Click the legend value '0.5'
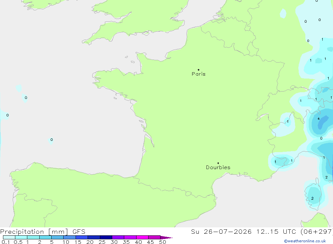 point(18,242)
